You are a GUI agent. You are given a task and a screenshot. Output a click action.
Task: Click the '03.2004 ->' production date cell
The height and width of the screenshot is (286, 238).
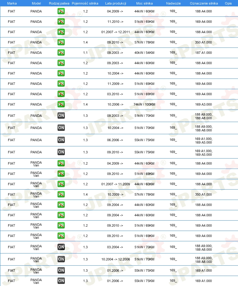[115, 247]
